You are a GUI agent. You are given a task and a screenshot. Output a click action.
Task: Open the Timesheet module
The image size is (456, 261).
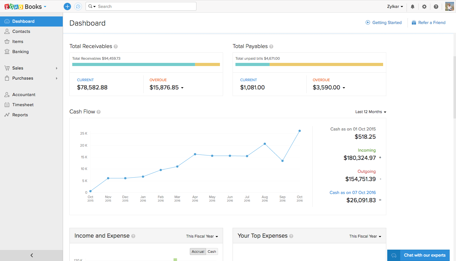pyautogui.click(x=22, y=105)
